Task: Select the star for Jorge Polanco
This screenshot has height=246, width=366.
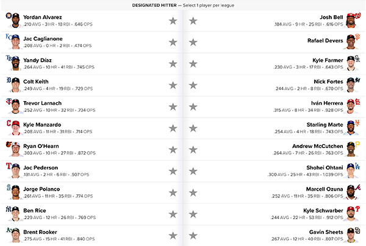Action: [173, 192]
